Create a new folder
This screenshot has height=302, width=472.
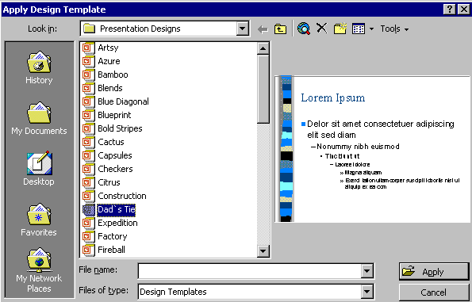pos(340,29)
